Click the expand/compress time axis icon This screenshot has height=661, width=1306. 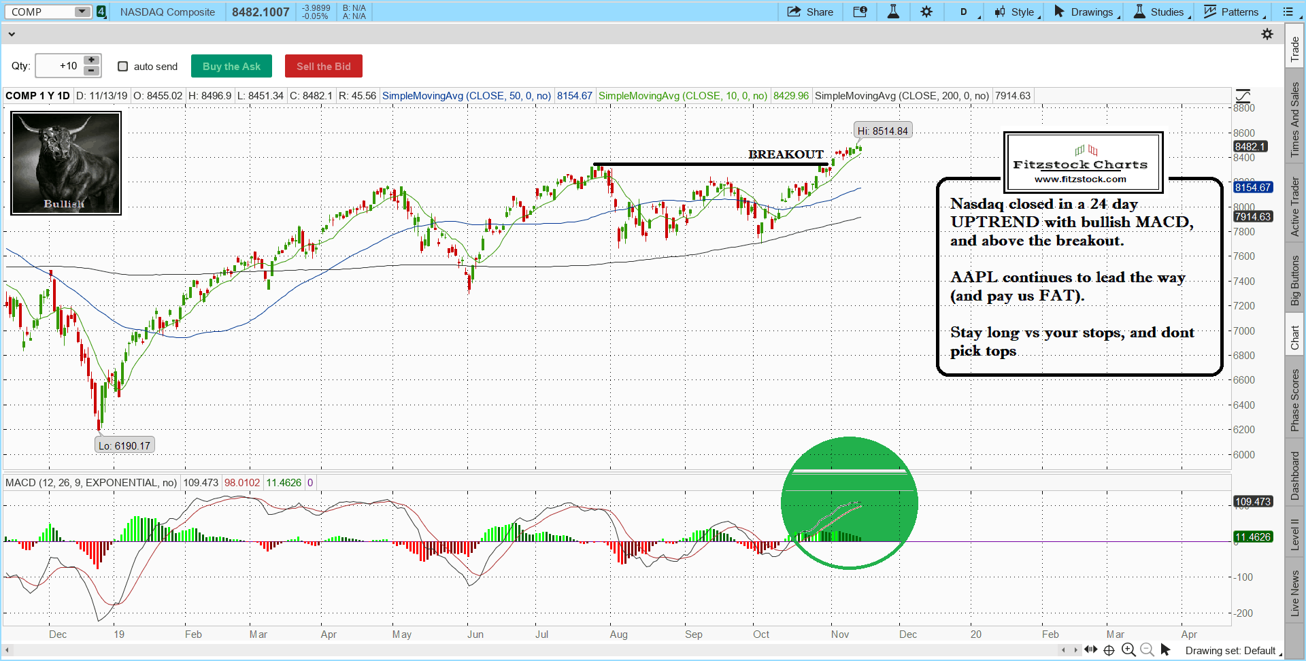click(1090, 650)
